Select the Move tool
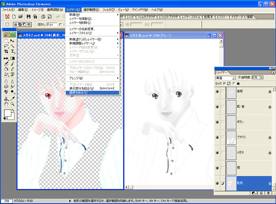Screen dimensions: 276x204 (12, 41)
